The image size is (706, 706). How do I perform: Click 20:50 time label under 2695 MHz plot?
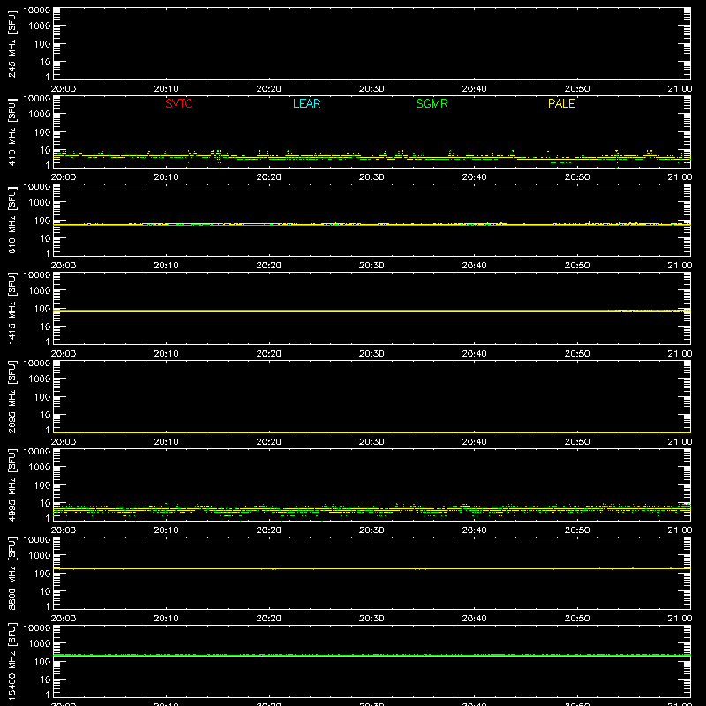click(x=577, y=442)
